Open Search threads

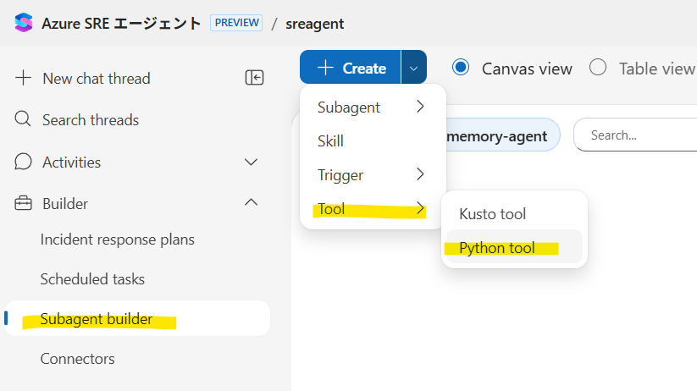click(91, 119)
